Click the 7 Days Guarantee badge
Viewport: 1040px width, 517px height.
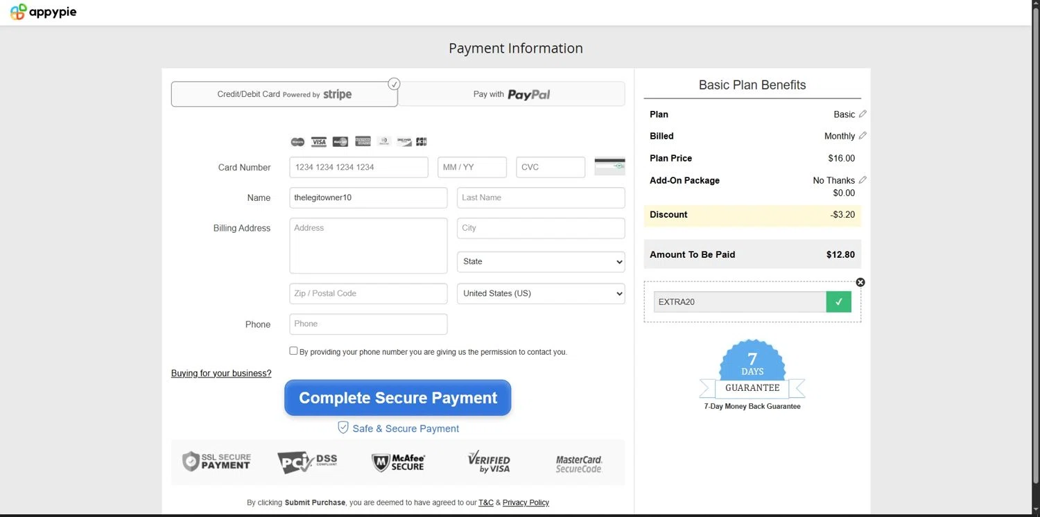[752, 370]
